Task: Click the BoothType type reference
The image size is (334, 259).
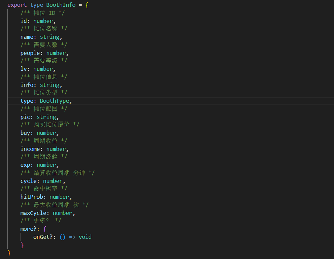Action: [x=54, y=101]
